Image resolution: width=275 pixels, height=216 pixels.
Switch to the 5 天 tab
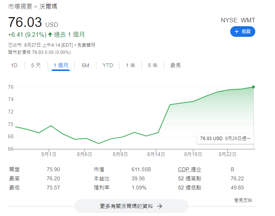36,65
